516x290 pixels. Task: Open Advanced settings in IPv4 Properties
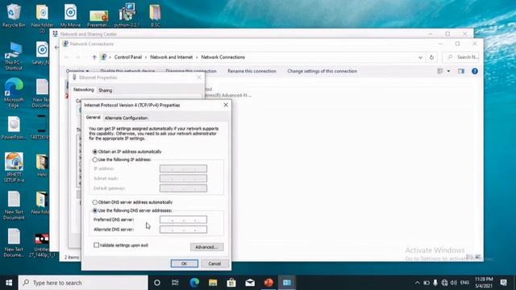206,247
